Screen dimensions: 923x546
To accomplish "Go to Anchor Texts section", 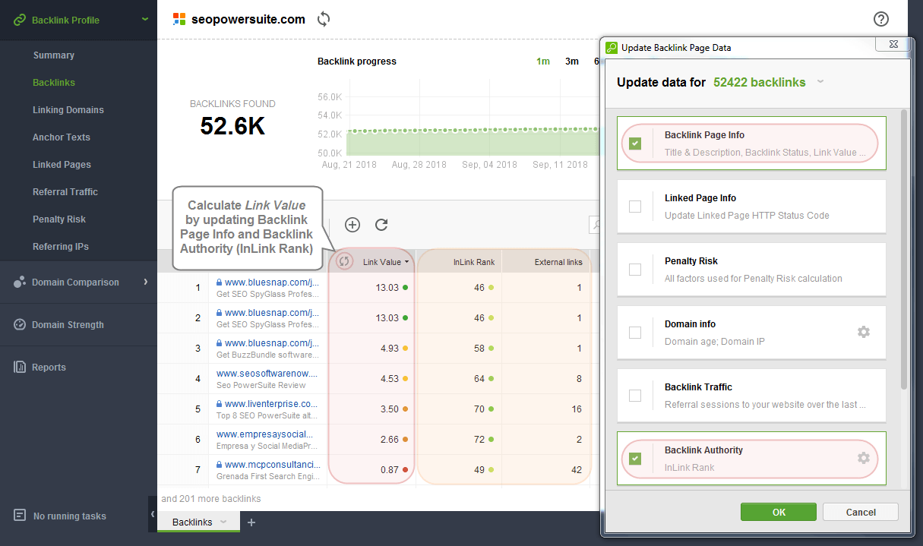I will [x=62, y=137].
